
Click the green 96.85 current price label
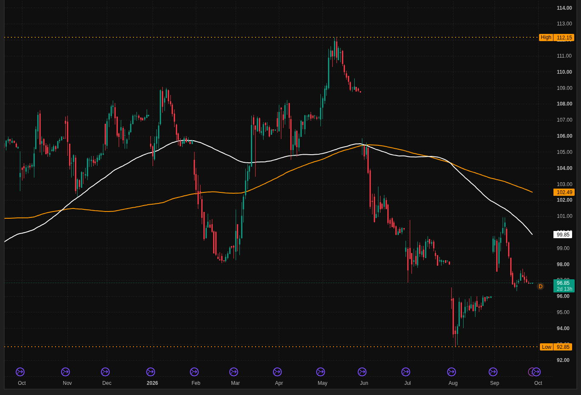click(564, 286)
